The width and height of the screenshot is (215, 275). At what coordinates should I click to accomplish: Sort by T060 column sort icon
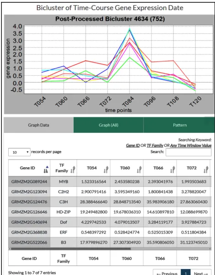click(140, 170)
